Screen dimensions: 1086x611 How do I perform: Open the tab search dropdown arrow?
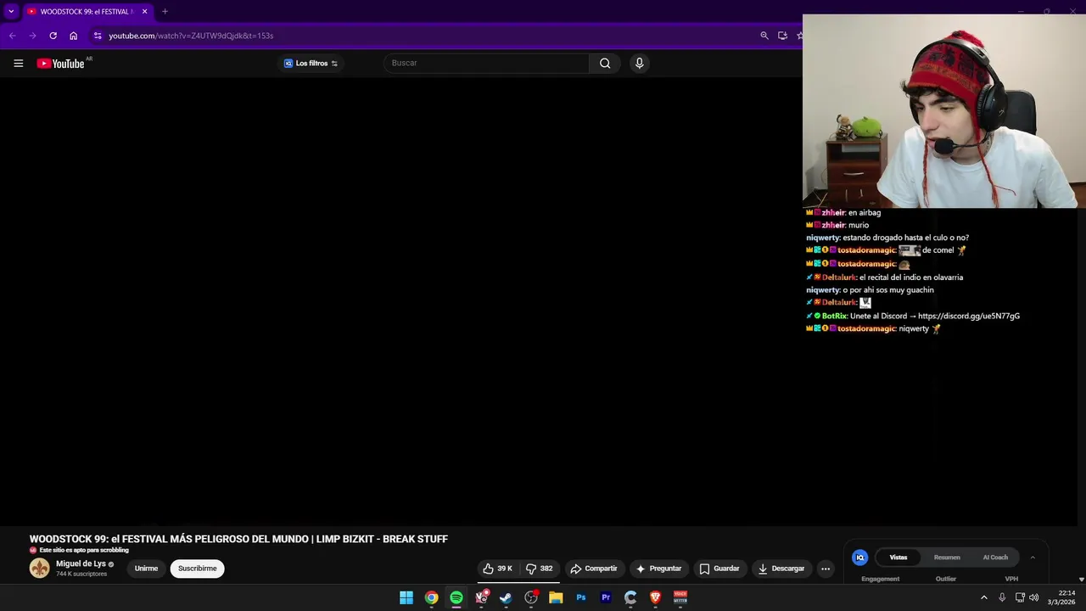pos(11,11)
